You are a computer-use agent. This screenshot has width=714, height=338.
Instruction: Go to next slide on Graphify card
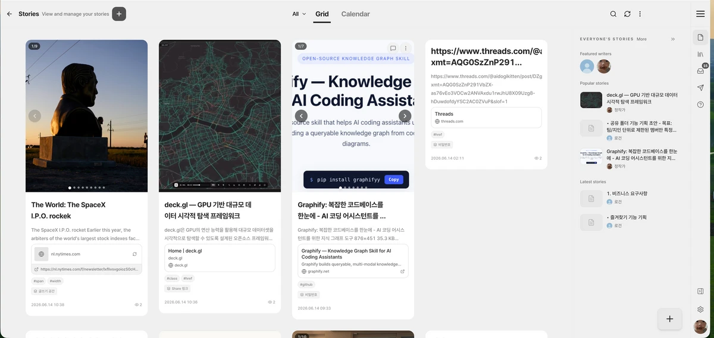click(x=405, y=116)
